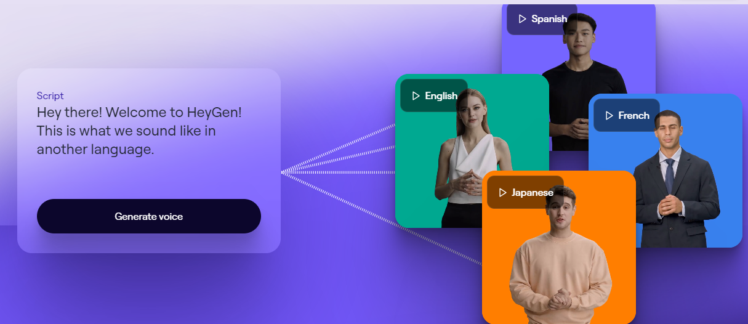
Task: Play the Spanish voice sample icon
Action: 523,19
